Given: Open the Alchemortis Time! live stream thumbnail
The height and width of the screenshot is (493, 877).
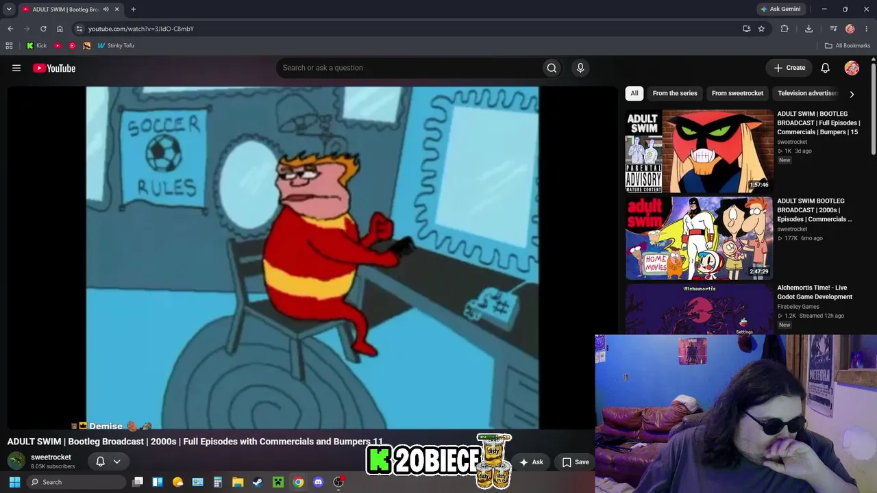Looking at the screenshot, I should click(699, 309).
